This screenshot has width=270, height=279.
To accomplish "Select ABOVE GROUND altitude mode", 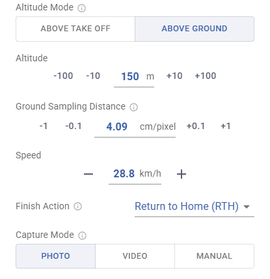I will point(195,29).
